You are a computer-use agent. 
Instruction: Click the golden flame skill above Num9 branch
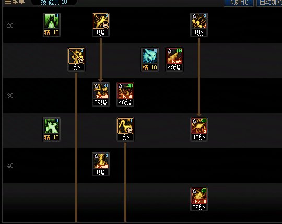click(125, 126)
